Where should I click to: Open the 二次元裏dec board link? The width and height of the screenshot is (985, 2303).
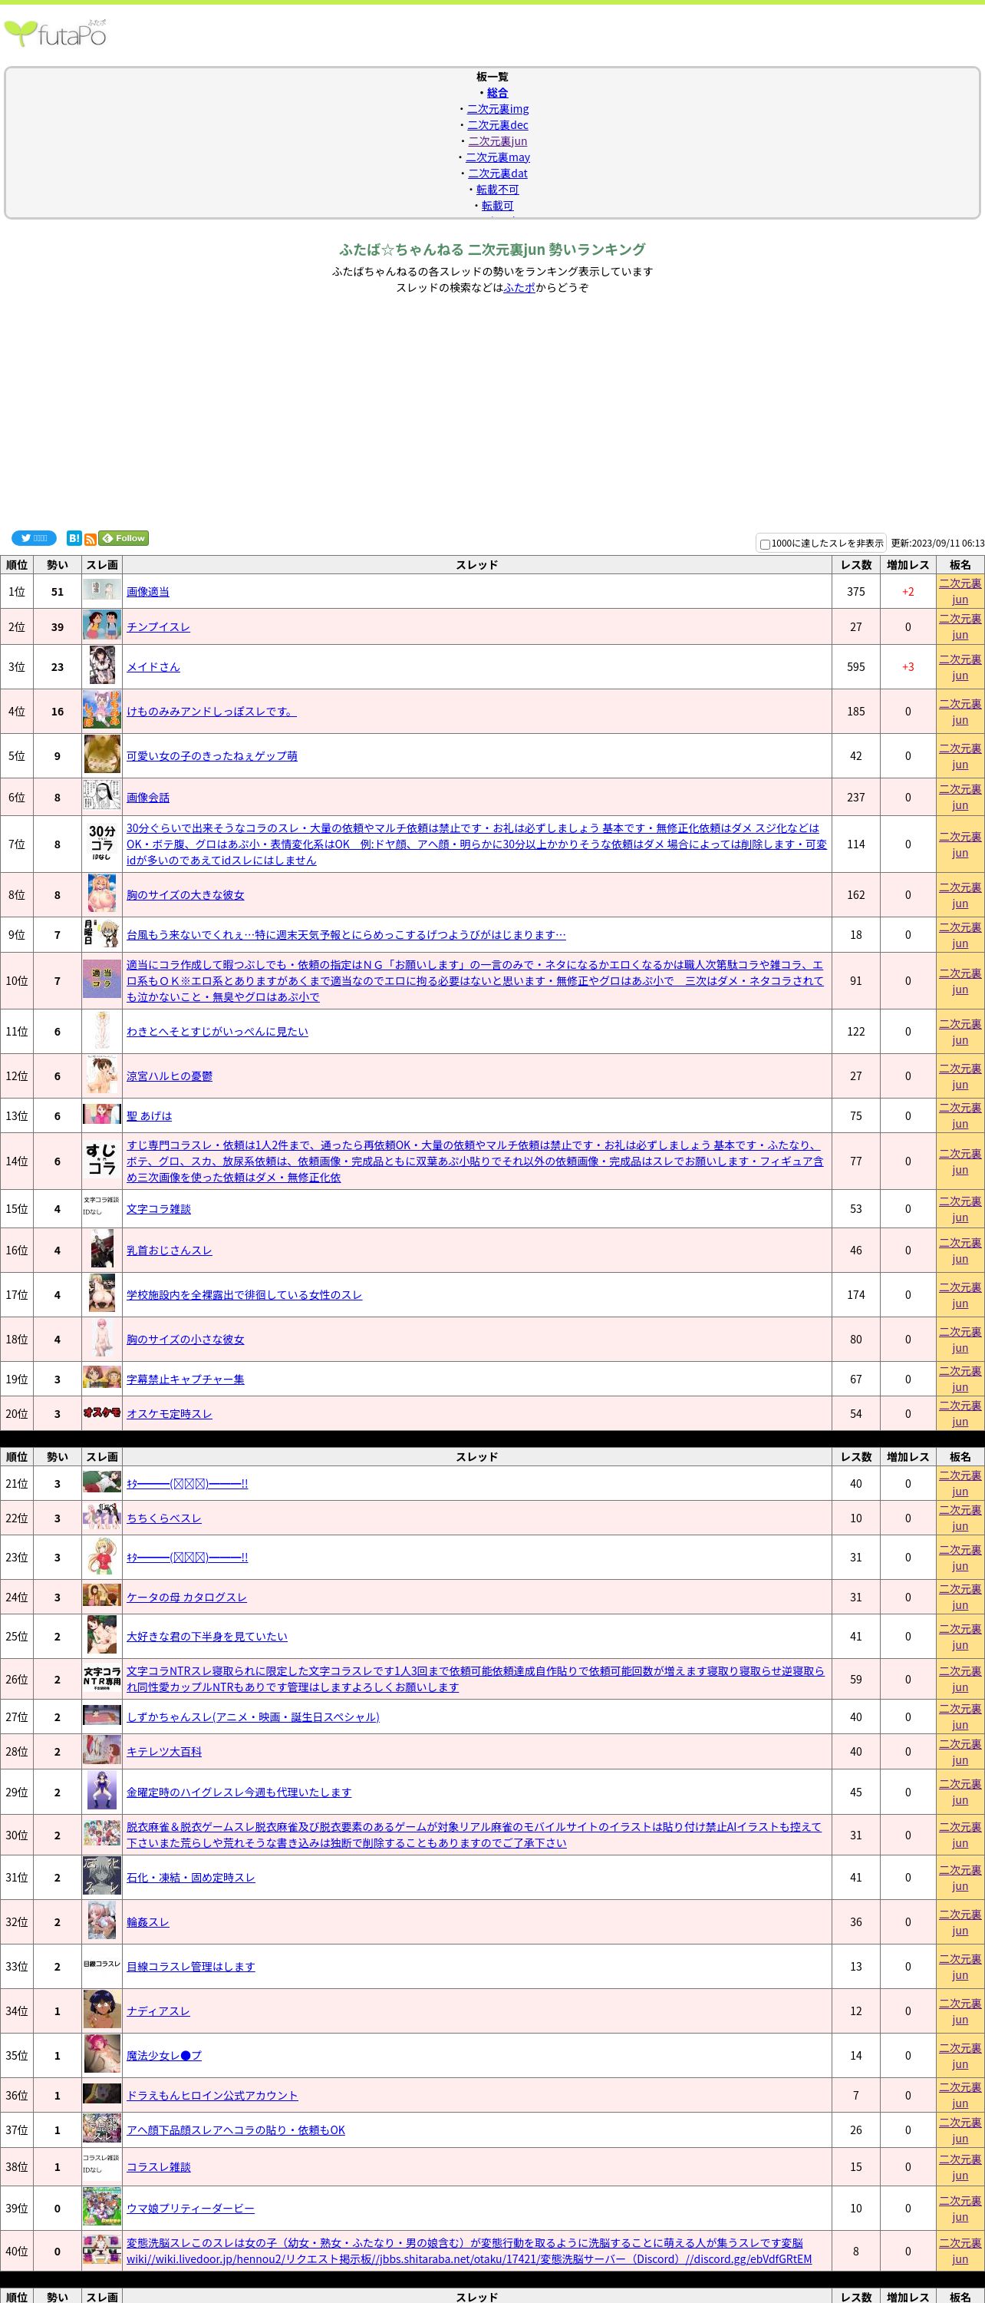tap(497, 125)
